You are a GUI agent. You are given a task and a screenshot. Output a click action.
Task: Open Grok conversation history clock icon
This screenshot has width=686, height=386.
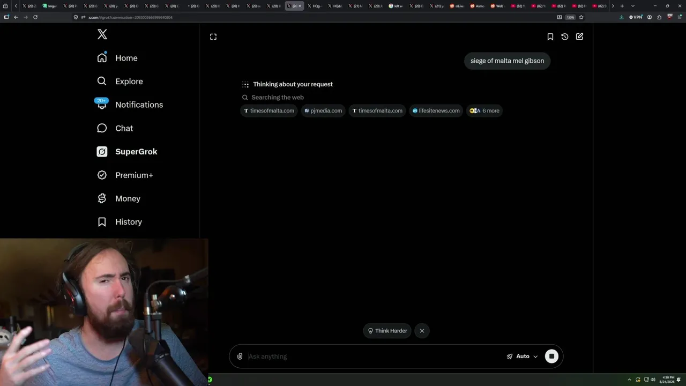565,36
